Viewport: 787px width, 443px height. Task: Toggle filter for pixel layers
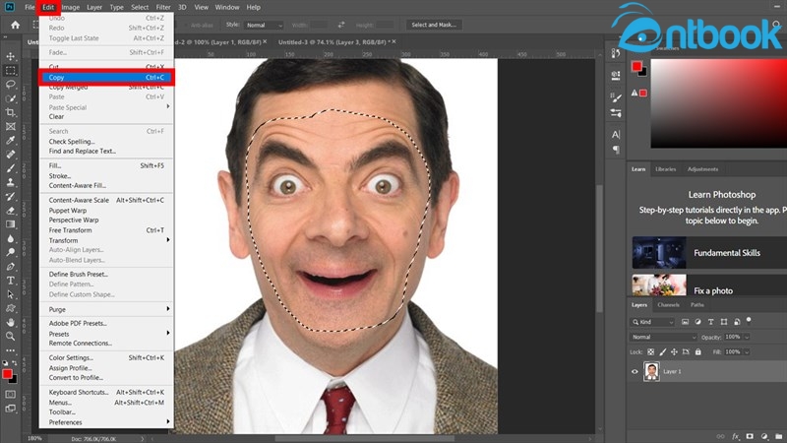click(685, 322)
